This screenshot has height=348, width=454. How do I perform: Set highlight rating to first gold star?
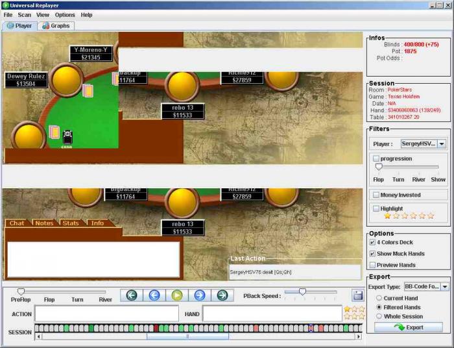(x=387, y=216)
